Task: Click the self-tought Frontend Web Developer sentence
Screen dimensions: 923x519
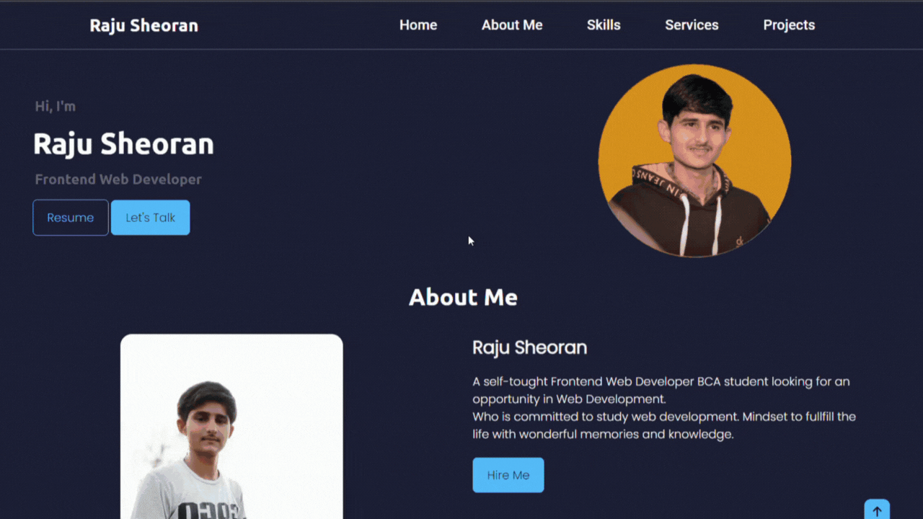Action: click(x=661, y=390)
